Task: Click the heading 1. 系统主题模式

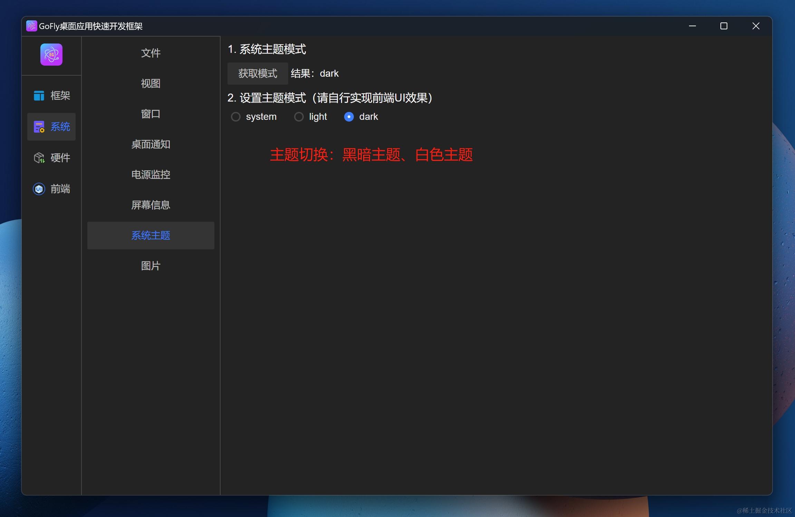Action: click(267, 49)
